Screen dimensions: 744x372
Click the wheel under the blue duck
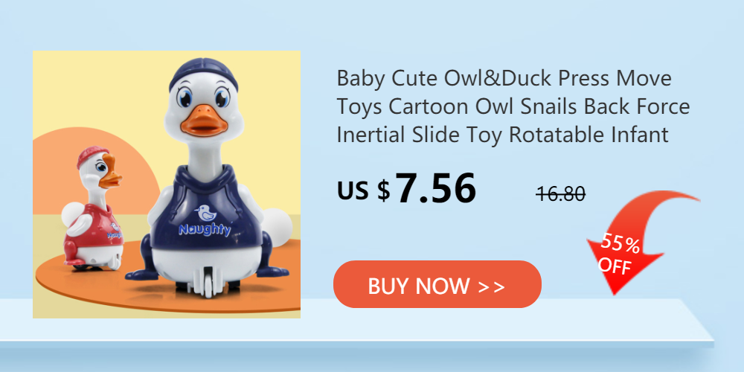(x=208, y=282)
